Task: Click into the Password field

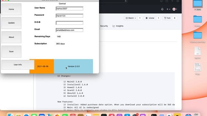Action: (70, 16)
